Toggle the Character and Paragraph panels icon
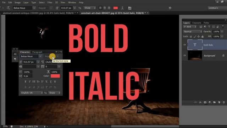 coord(130,8)
